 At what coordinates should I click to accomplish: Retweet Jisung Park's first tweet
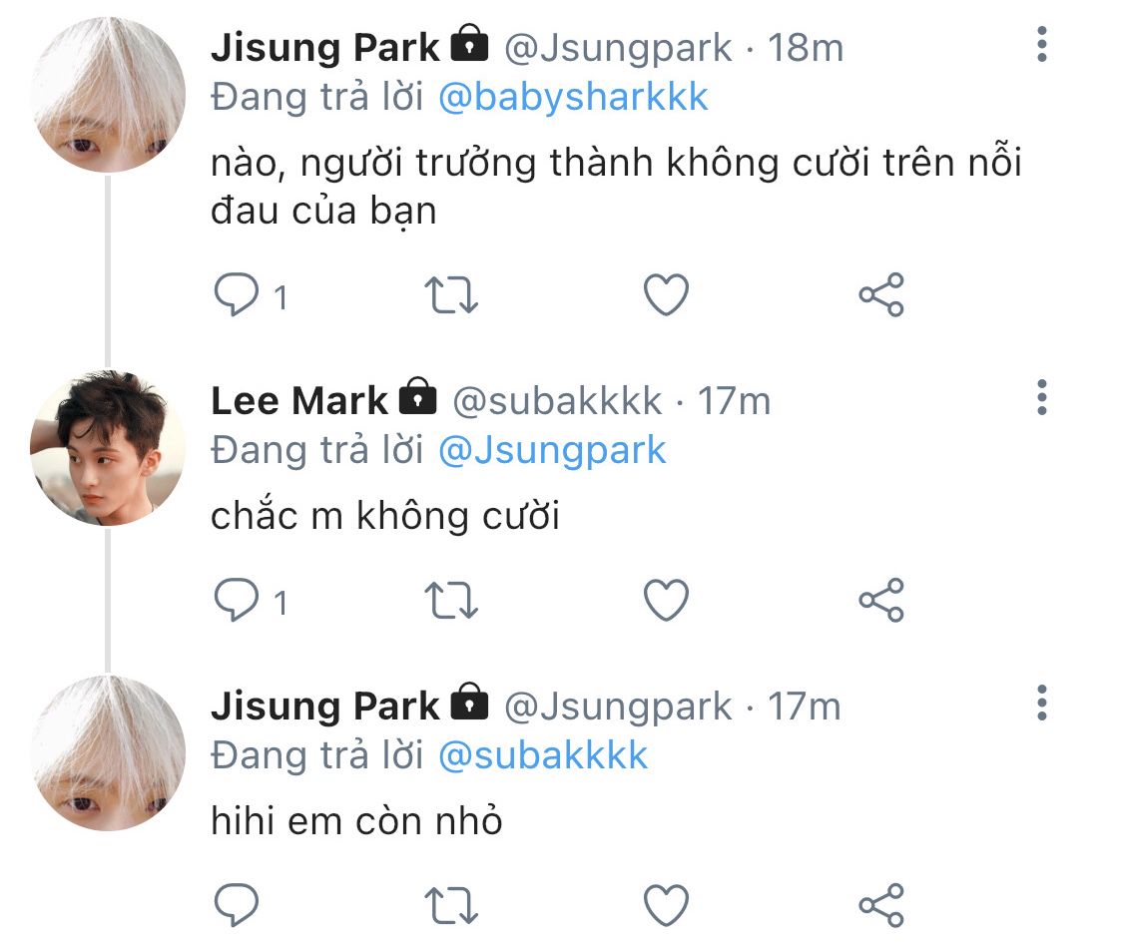pos(452,295)
